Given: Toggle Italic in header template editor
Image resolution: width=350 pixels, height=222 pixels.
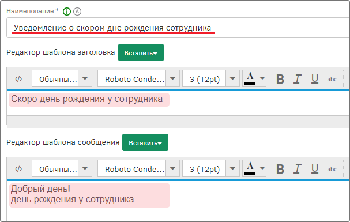Looking at the screenshot, I should tap(298, 79).
